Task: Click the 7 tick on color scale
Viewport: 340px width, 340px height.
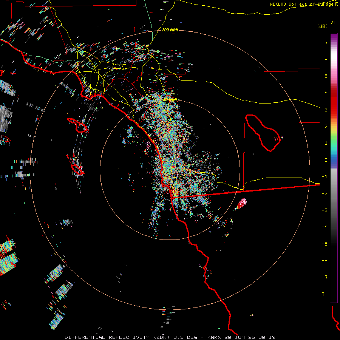Action: (x=326, y=42)
